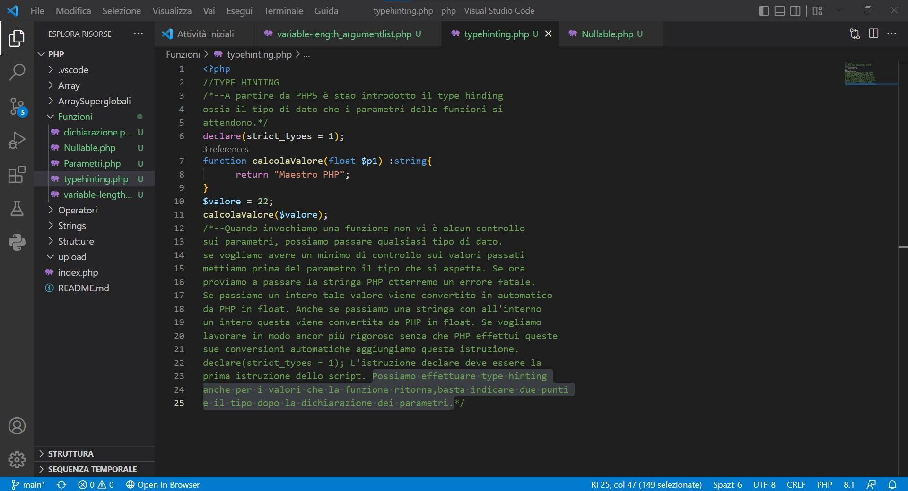Toggle bottom panel visibility

pos(780,10)
